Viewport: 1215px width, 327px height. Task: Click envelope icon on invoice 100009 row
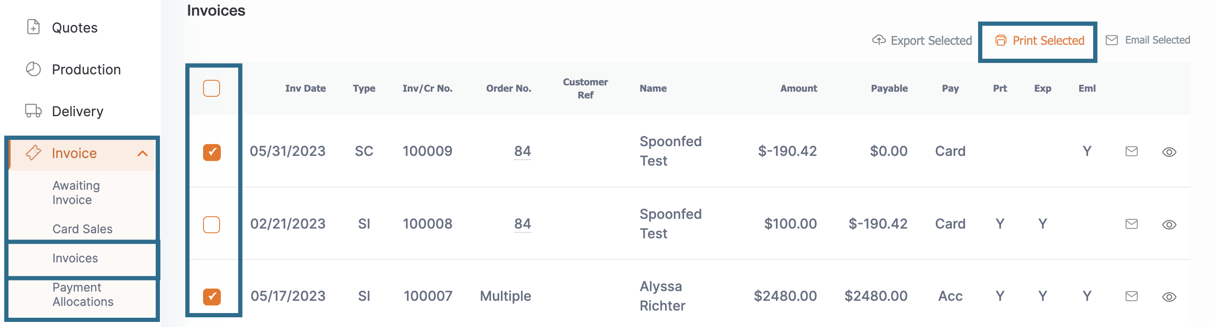(x=1132, y=151)
